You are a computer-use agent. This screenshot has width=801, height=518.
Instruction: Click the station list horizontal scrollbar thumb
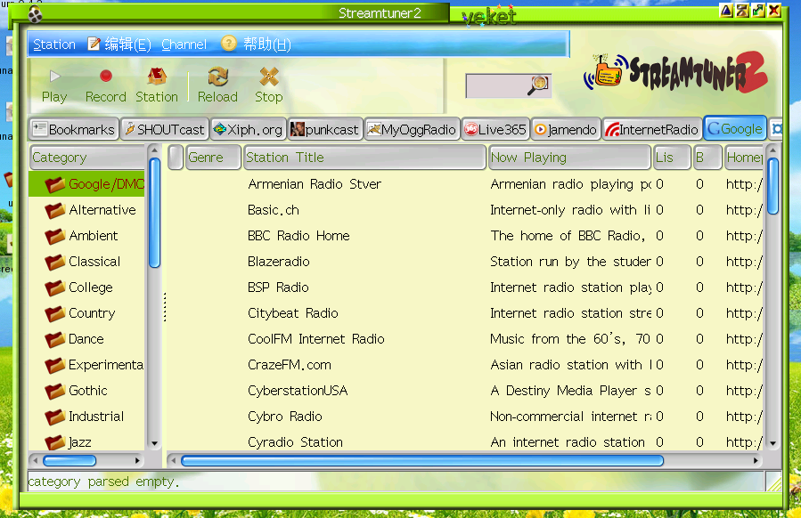click(422, 461)
